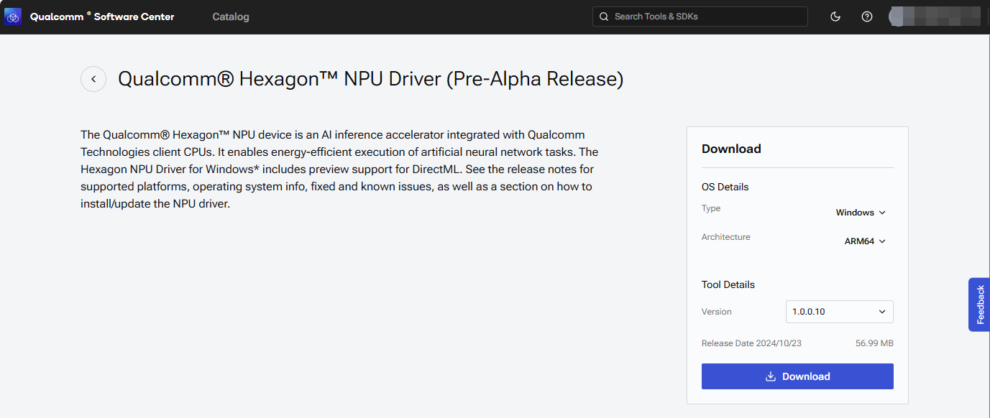This screenshot has height=418, width=990.
Task: Click the chevron arrow beside ARM64
Action: click(x=883, y=241)
